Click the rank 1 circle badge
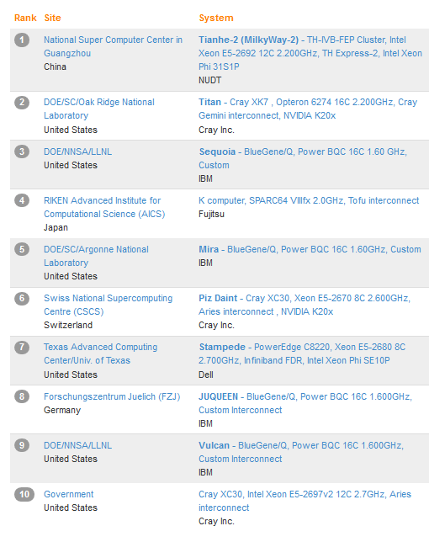The image size is (429, 542). coord(22,40)
